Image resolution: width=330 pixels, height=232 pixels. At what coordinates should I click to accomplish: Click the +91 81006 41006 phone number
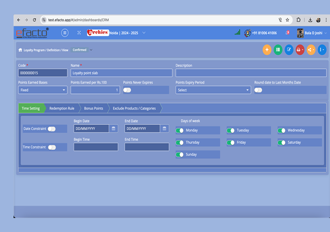point(264,33)
